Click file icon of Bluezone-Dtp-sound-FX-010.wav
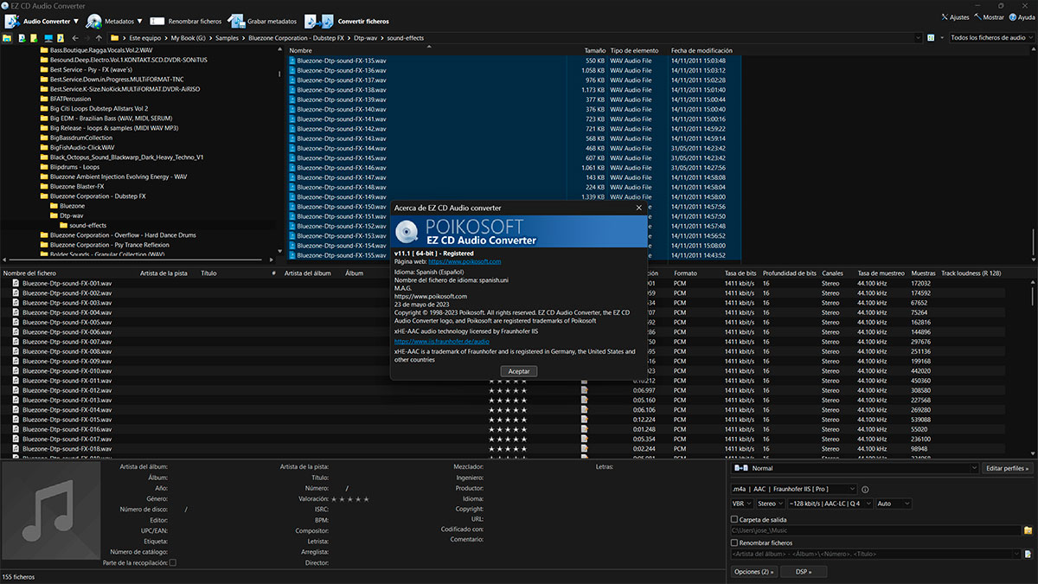Screen dimensions: 1038x584 (16, 371)
